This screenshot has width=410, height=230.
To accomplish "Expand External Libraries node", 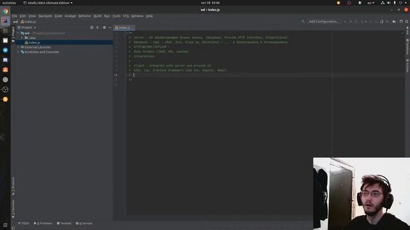I will click(x=19, y=47).
